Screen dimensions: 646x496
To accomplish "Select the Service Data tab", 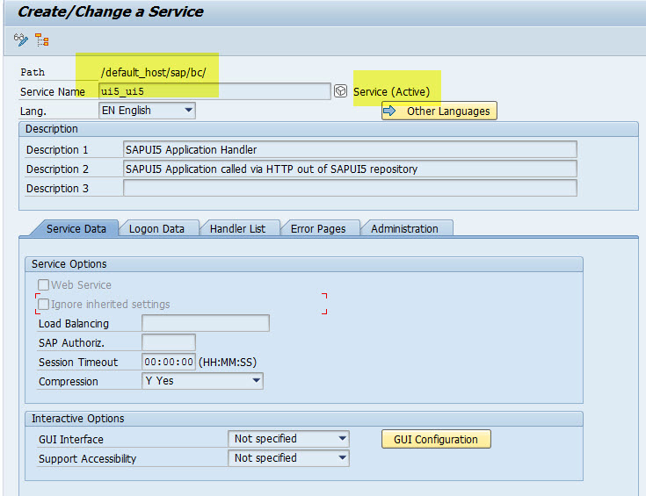I will coord(76,228).
